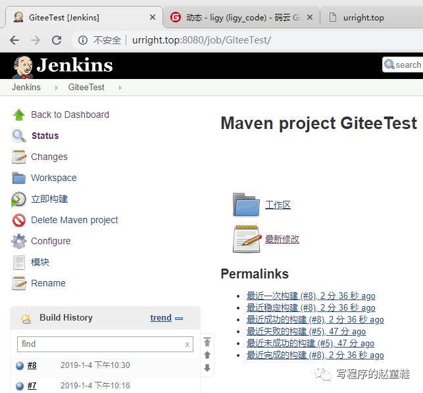Click the page-up arrow beside build history
Image resolution: width=423 pixels, height=393 pixels.
(207, 355)
